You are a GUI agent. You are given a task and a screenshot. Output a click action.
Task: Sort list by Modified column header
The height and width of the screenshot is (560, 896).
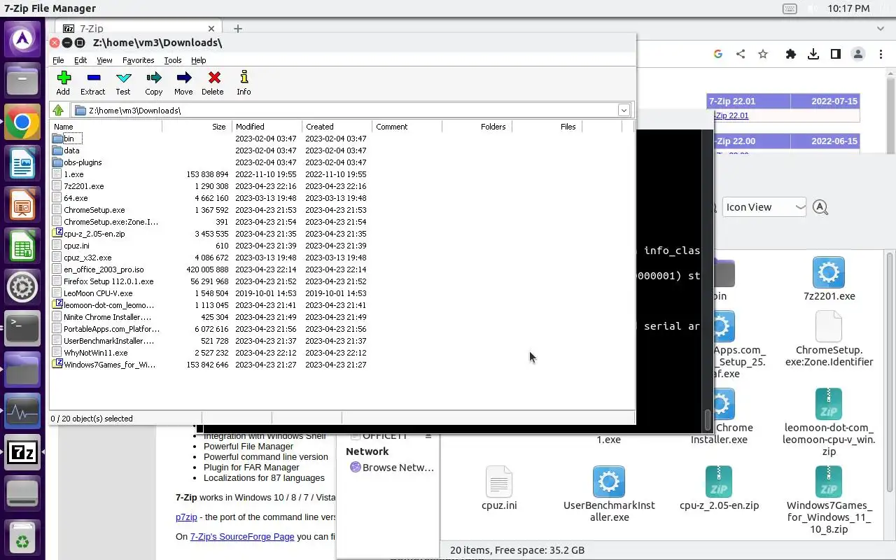coord(267,127)
